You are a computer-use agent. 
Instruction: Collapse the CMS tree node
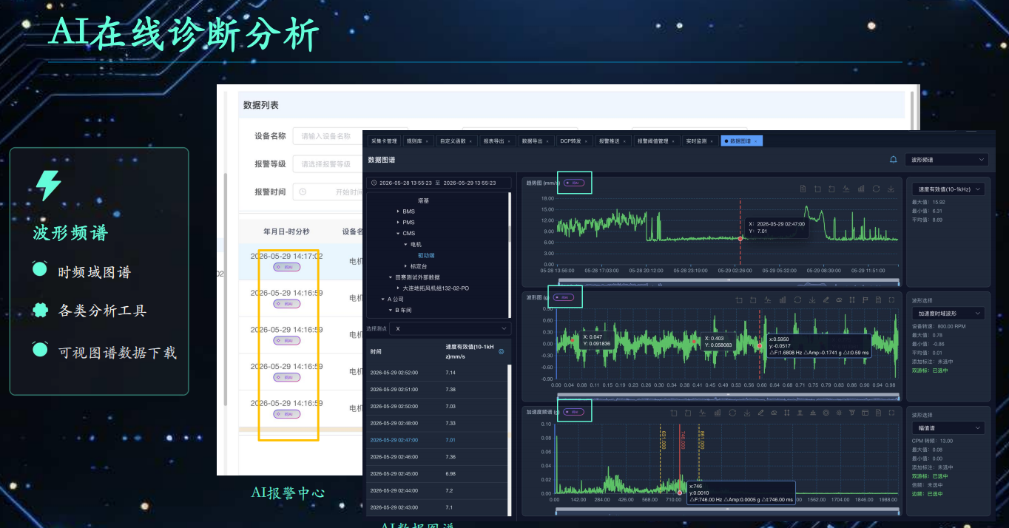398,234
